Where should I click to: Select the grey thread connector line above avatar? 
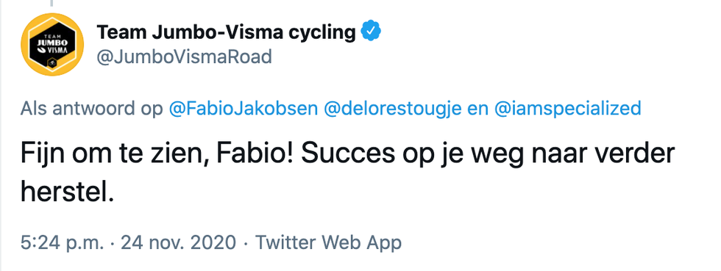[52, 3]
